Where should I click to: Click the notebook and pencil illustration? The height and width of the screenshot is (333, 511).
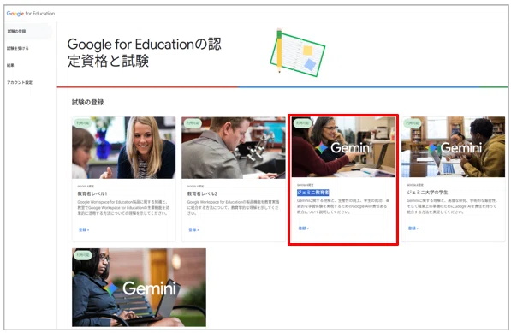(x=297, y=52)
